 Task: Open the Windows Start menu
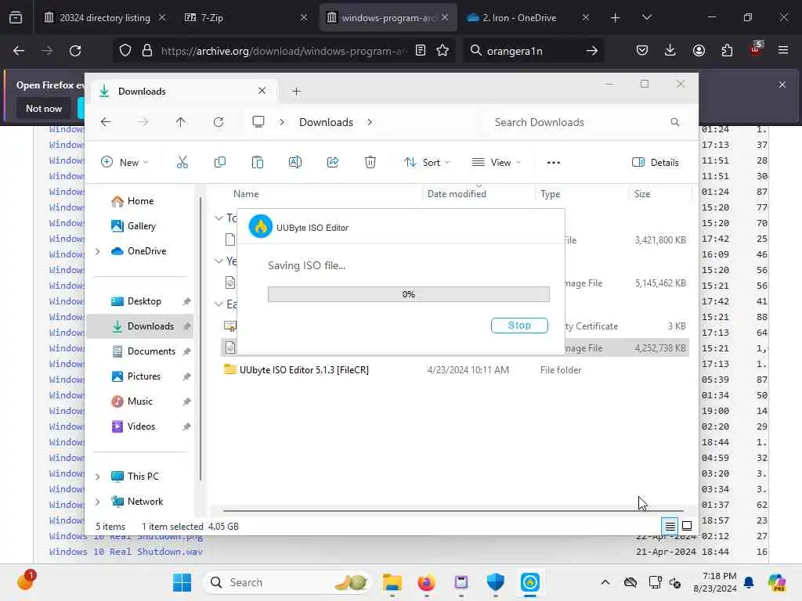click(x=182, y=582)
